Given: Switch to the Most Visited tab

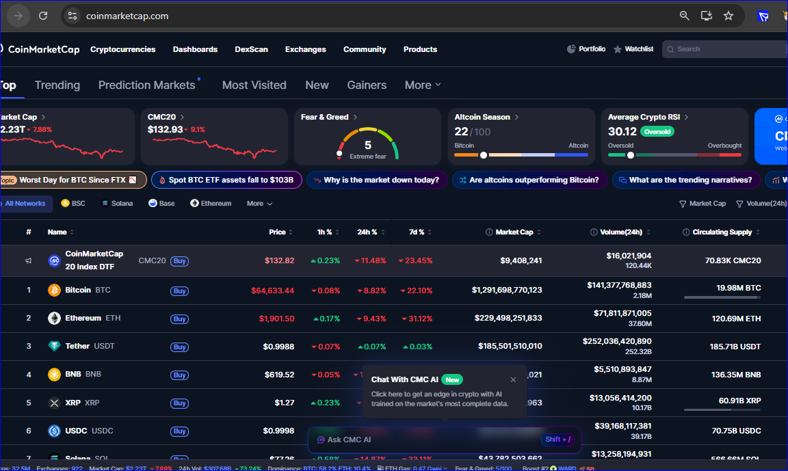Looking at the screenshot, I should point(254,85).
